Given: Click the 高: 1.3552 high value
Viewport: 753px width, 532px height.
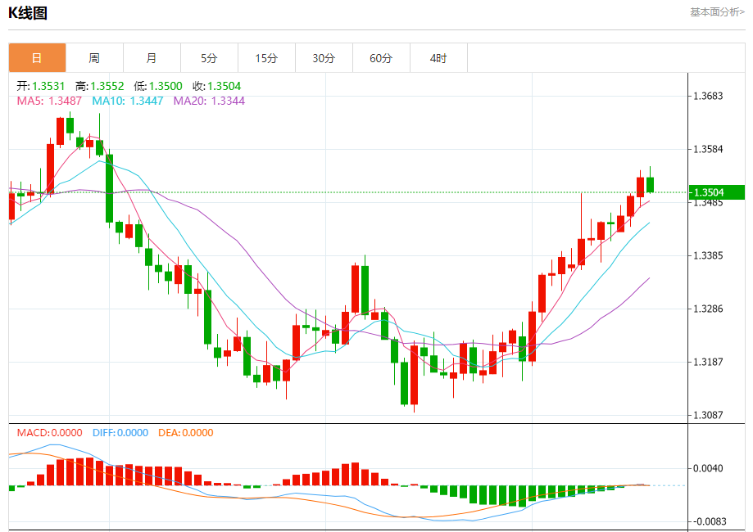Looking at the screenshot, I should (100, 87).
